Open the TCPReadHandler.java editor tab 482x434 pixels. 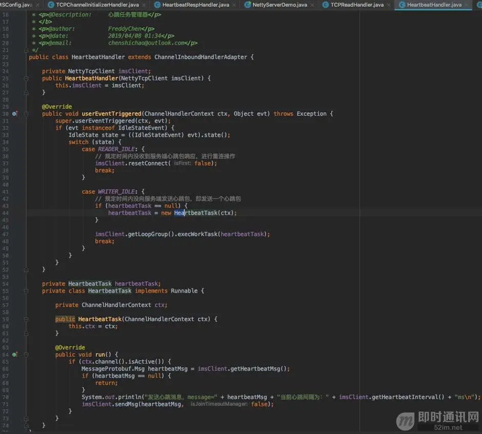coord(357,5)
